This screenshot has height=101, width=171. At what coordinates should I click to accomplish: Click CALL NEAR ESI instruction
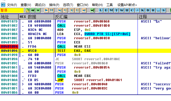coord(74,47)
